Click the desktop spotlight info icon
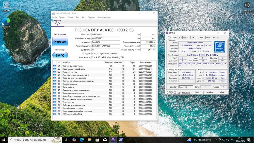This screenshot has width=254, height=143. [247, 5]
